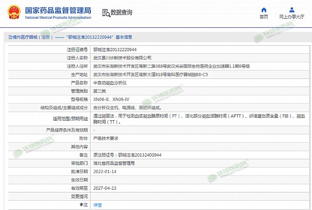This screenshot has height=210, width=312.
Task: Click the approval date 2022-01-14
Action: tap(105, 171)
